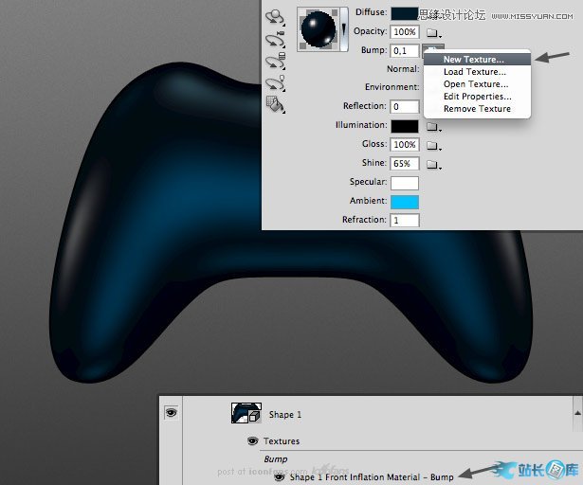583x485 pixels.
Task: Open the Gloss texture folder icon
Action: click(433, 145)
